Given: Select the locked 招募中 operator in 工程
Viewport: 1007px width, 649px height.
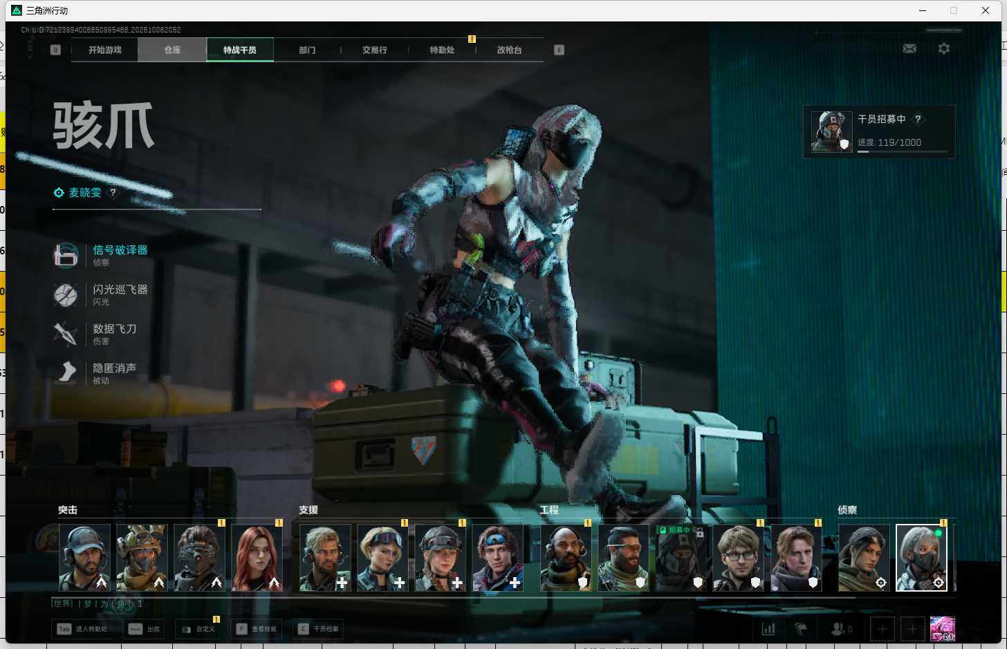Looking at the screenshot, I should point(681,558).
